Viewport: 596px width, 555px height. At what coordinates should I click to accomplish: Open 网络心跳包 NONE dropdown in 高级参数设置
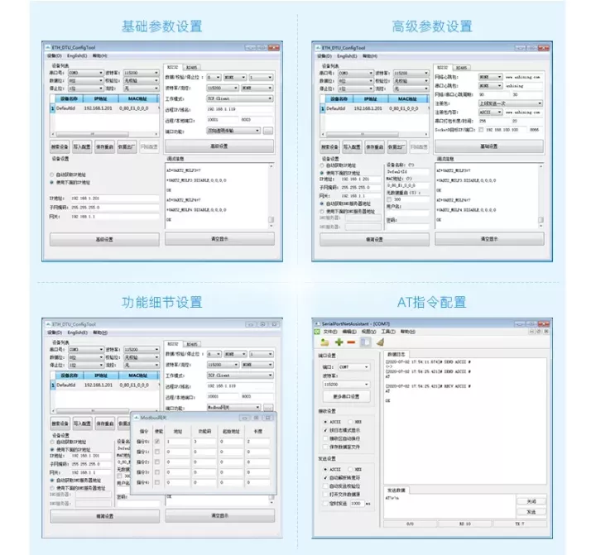[490, 77]
